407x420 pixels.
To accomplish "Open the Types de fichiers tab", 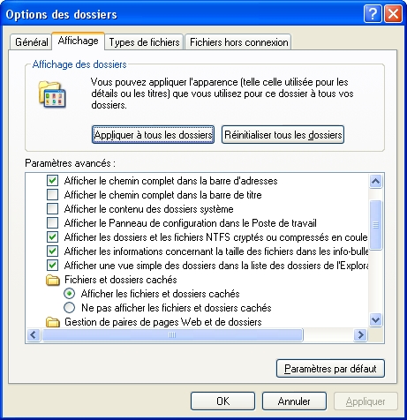I will [x=144, y=42].
